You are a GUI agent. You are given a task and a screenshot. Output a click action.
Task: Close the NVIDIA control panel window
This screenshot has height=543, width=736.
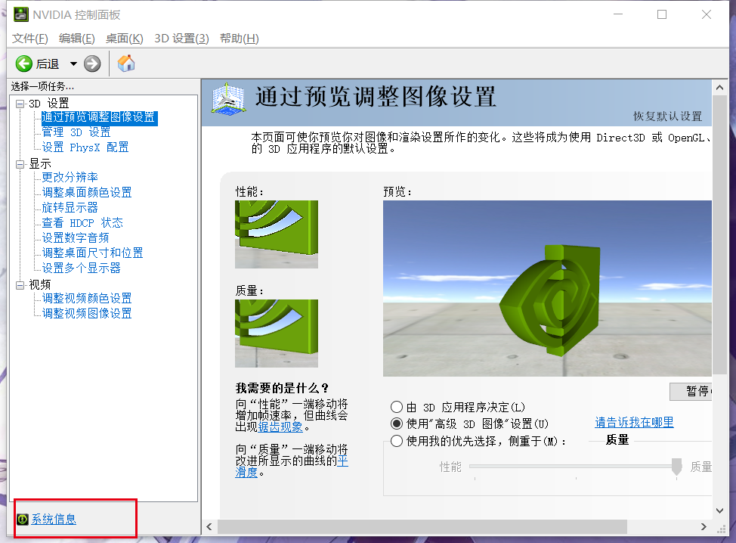point(706,14)
